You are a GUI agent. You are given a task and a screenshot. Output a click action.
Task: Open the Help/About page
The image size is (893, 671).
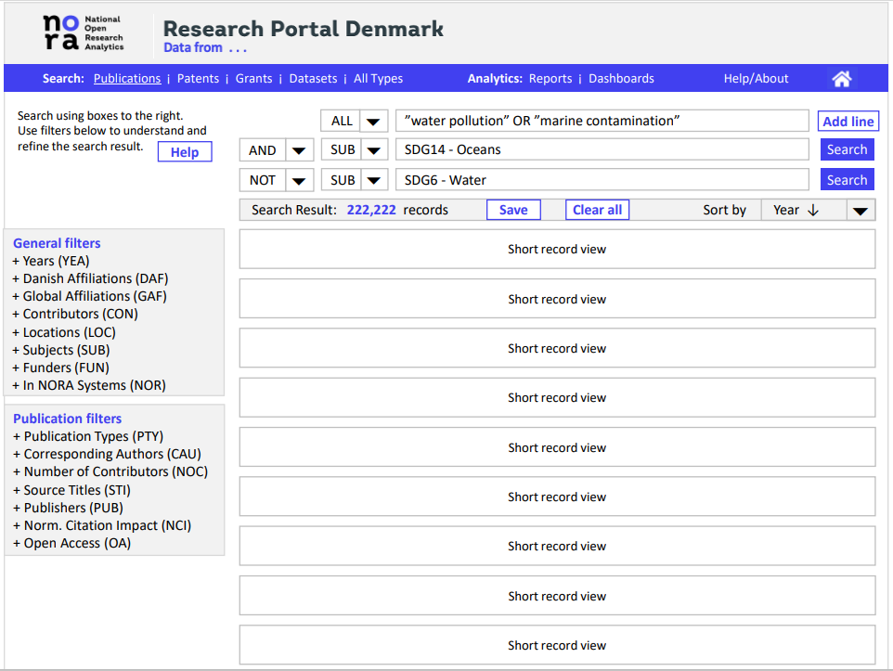(x=756, y=79)
